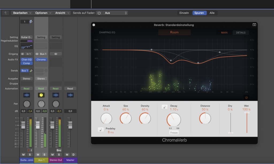Click the Pan knob on Stereo Out strip
The width and height of the screenshot is (274, 164).
click(56, 104)
